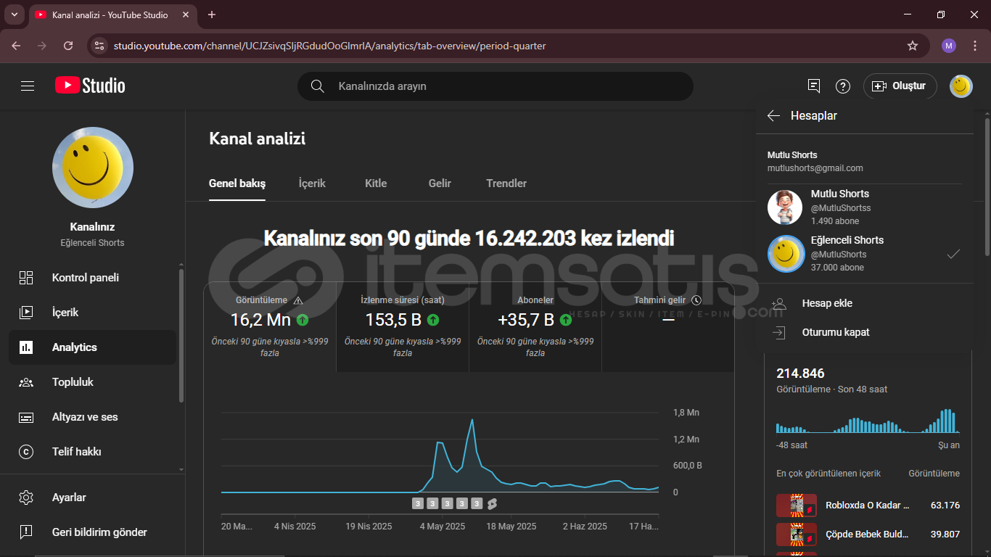Click the site info icon in address bar
991x557 pixels.
coord(99,46)
